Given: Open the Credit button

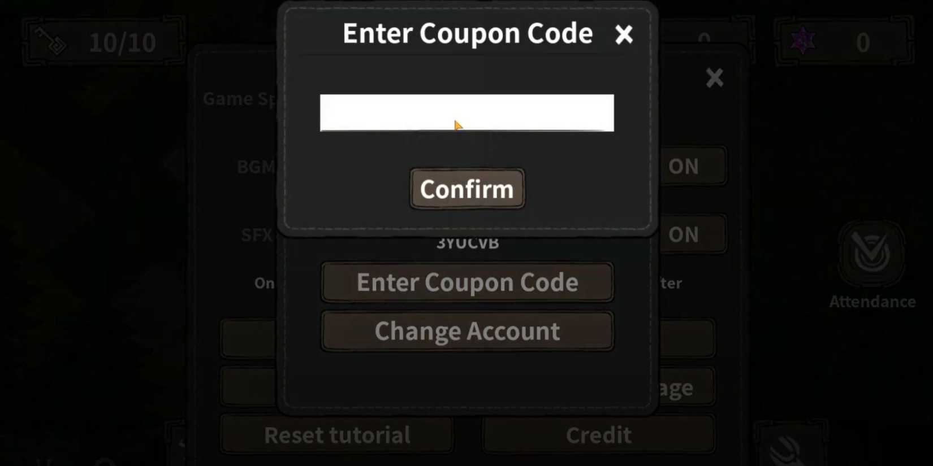Looking at the screenshot, I should (599, 435).
